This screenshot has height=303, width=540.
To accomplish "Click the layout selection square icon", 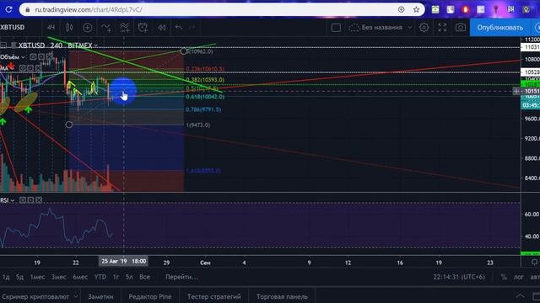I will [336, 28].
